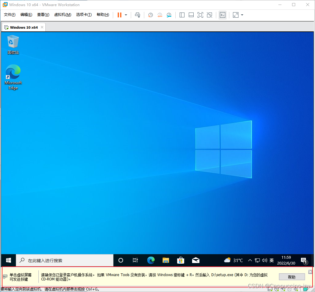Viewport: 315px width, 292px height.
Task: Open the dropdown arrow next to the pause button
Action: tap(126, 15)
